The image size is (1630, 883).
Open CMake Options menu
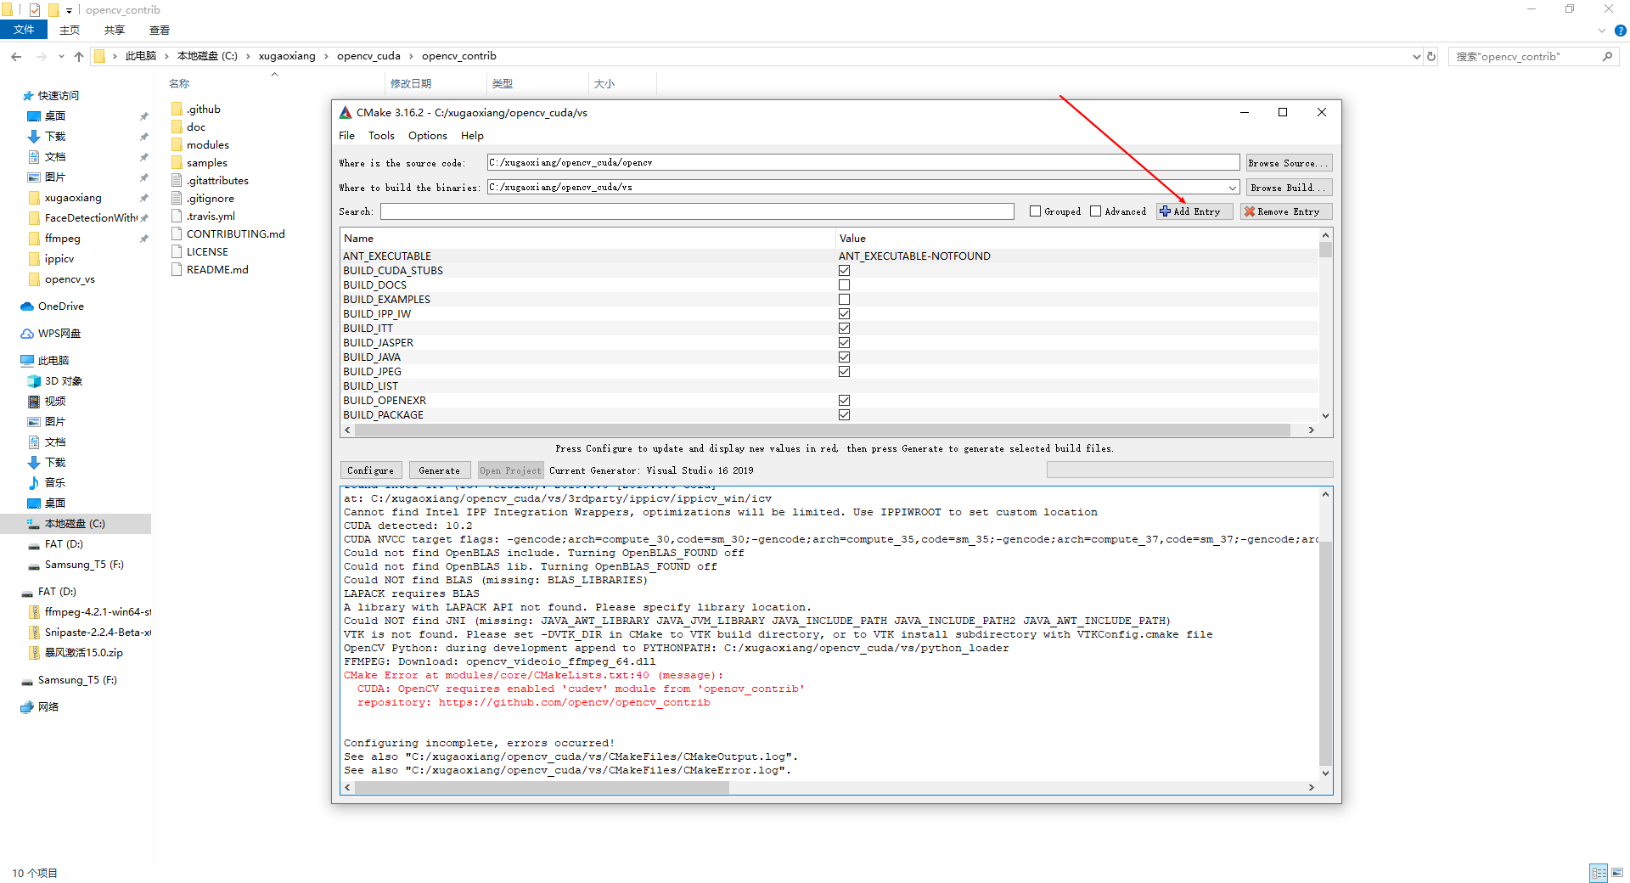pos(427,135)
